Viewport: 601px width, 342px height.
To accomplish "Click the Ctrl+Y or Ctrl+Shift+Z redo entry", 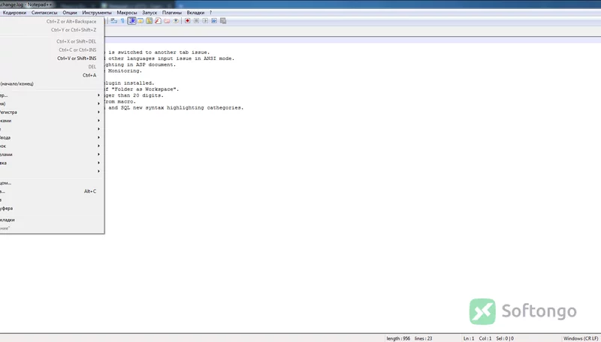I will pos(52,30).
